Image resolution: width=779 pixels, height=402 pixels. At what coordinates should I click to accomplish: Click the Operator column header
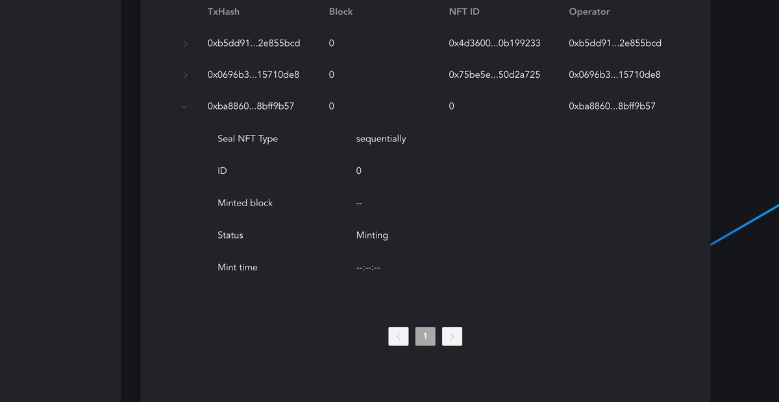pos(589,12)
